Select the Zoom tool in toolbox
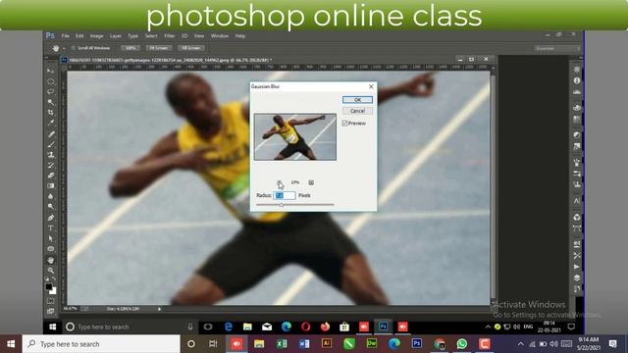 point(50,271)
